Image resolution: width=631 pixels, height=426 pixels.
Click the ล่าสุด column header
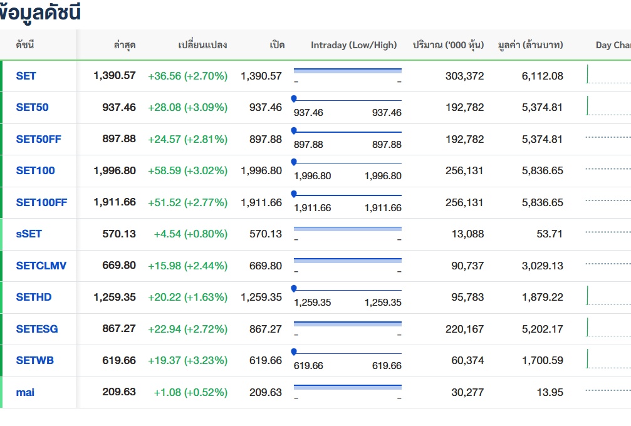pos(125,45)
